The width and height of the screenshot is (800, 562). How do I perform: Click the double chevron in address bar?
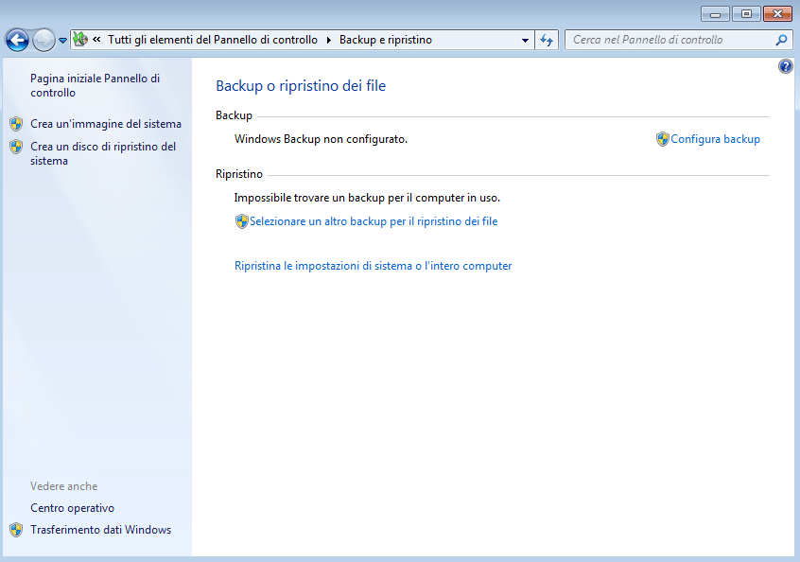(96, 40)
